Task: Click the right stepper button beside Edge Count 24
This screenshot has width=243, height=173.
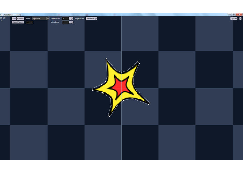Action: point(72,18)
